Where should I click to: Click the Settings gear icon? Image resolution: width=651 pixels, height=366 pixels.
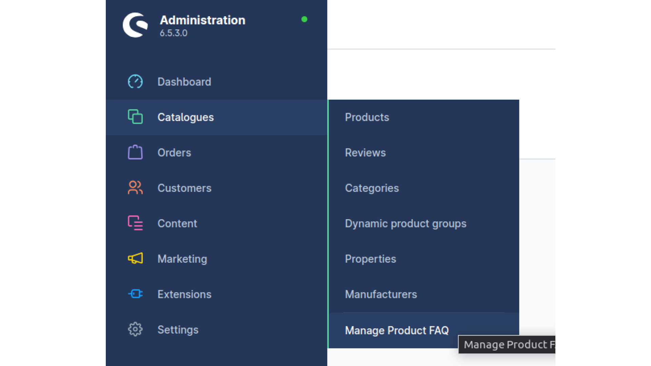coord(135,329)
